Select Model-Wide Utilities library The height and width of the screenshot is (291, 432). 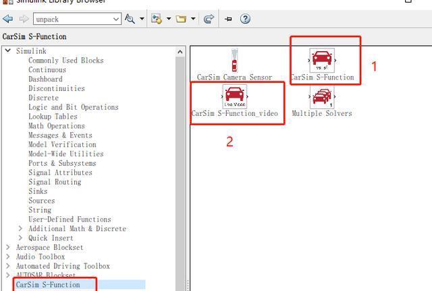(66, 154)
